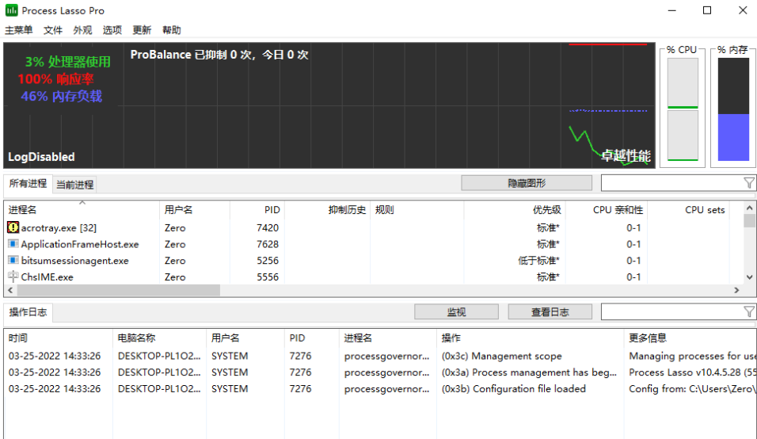Sort by 进程名 column header
This screenshot has height=439, width=757.
(82, 210)
